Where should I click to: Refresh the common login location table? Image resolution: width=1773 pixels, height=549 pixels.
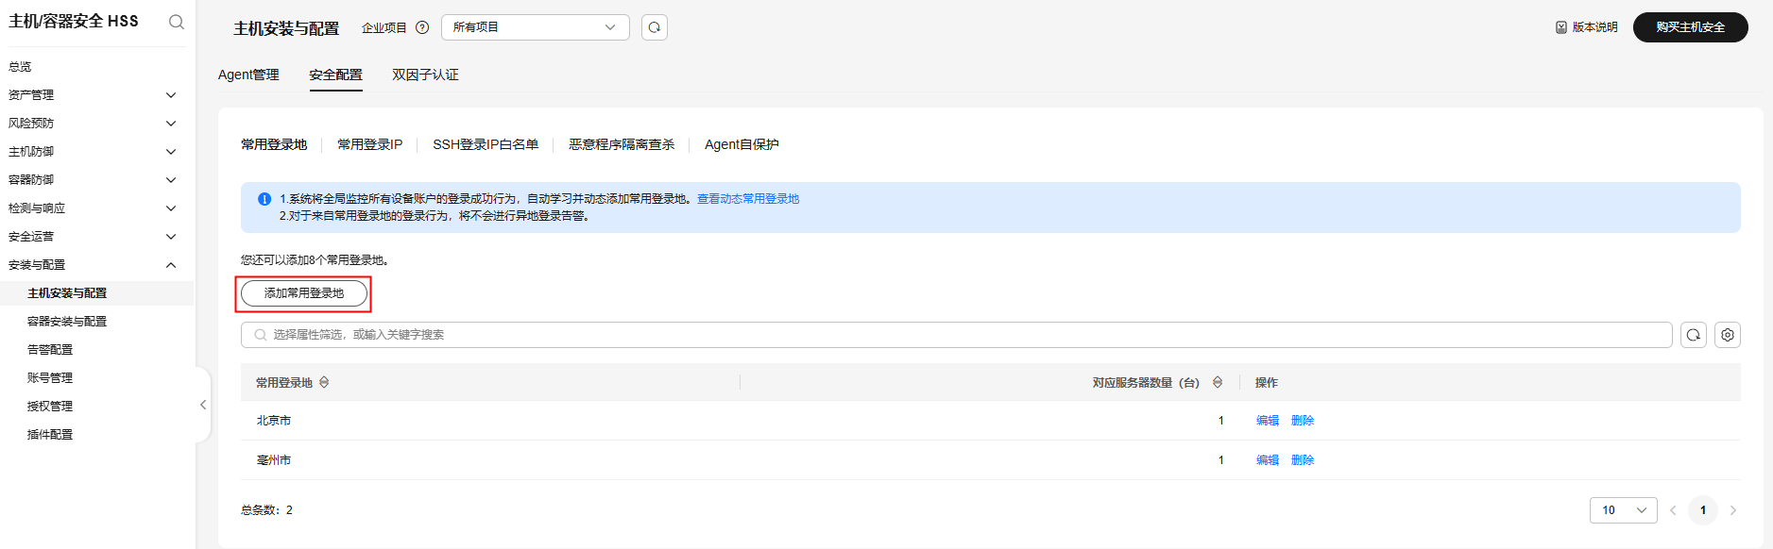(x=1694, y=335)
